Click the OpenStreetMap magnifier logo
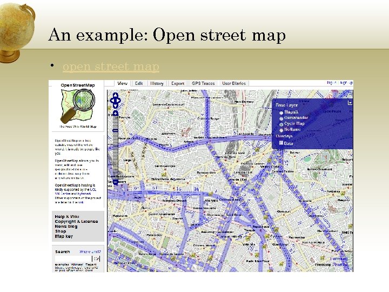Screen dimensions: 389x292 pos(78,105)
